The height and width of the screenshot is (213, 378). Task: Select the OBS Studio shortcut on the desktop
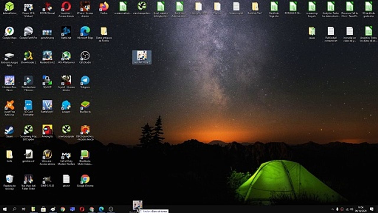point(85,58)
